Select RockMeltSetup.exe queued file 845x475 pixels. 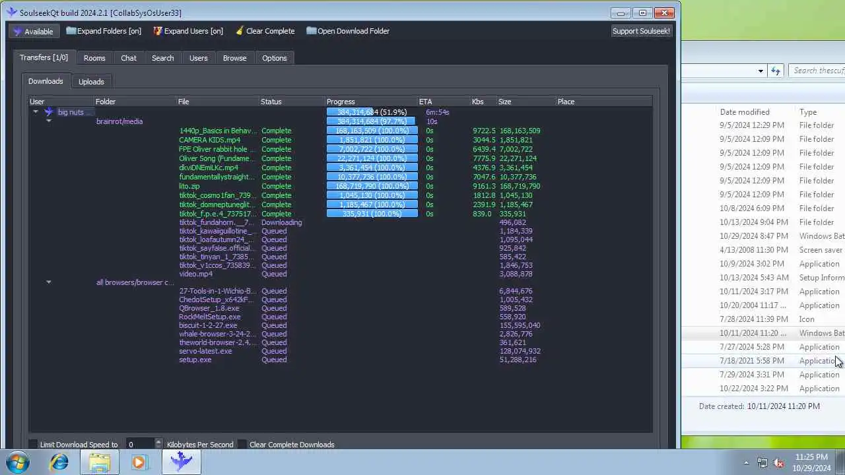click(210, 317)
